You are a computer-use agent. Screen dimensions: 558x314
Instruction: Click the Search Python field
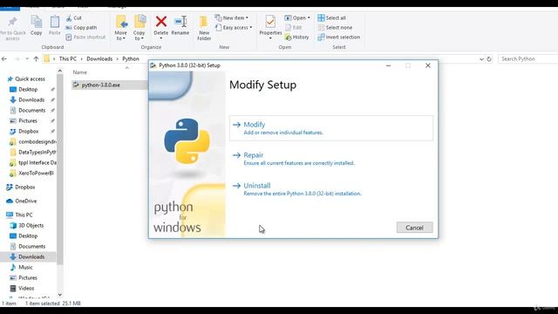[528, 59]
